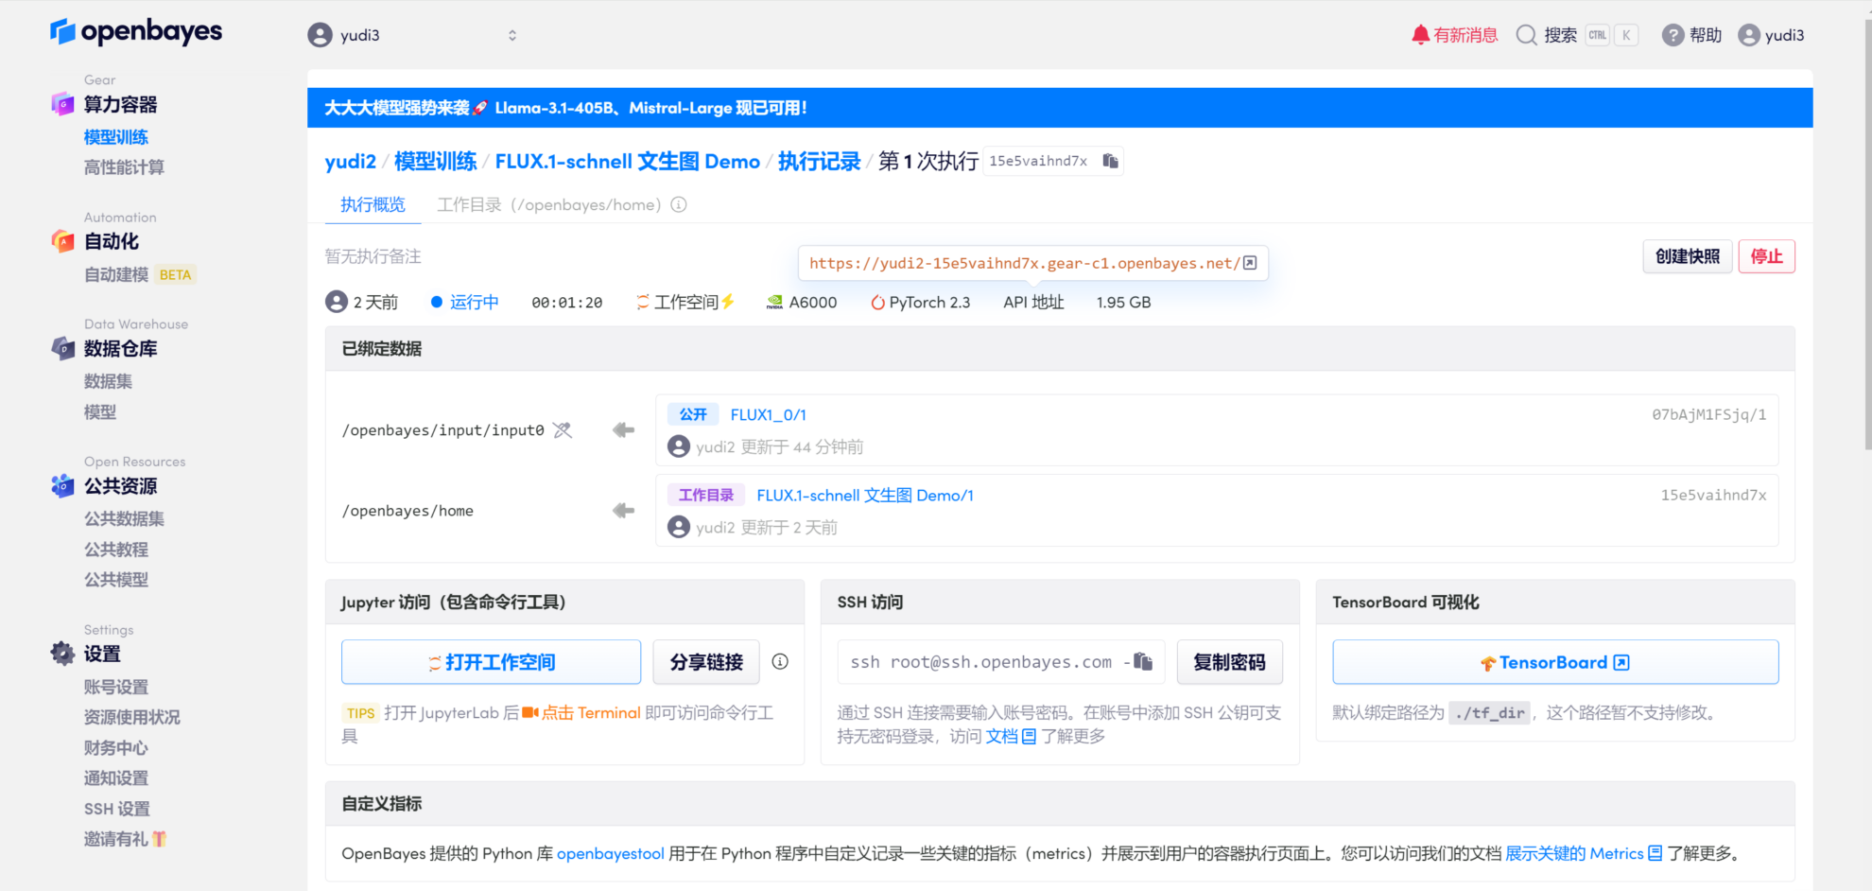Screen dimensions: 1872x891
Task: Expand the yudi3 account switcher dropdown
Action: [x=511, y=35]
